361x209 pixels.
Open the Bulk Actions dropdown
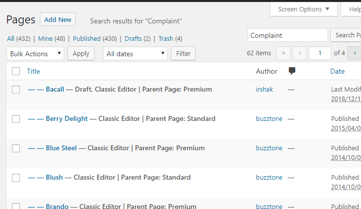(35, 54)
